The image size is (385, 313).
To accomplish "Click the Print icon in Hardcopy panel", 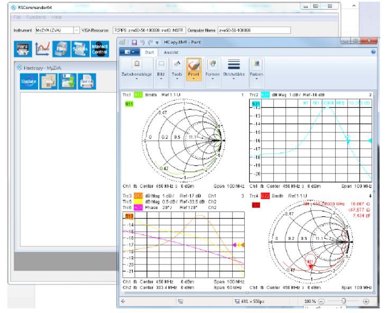I will point(86,81).
